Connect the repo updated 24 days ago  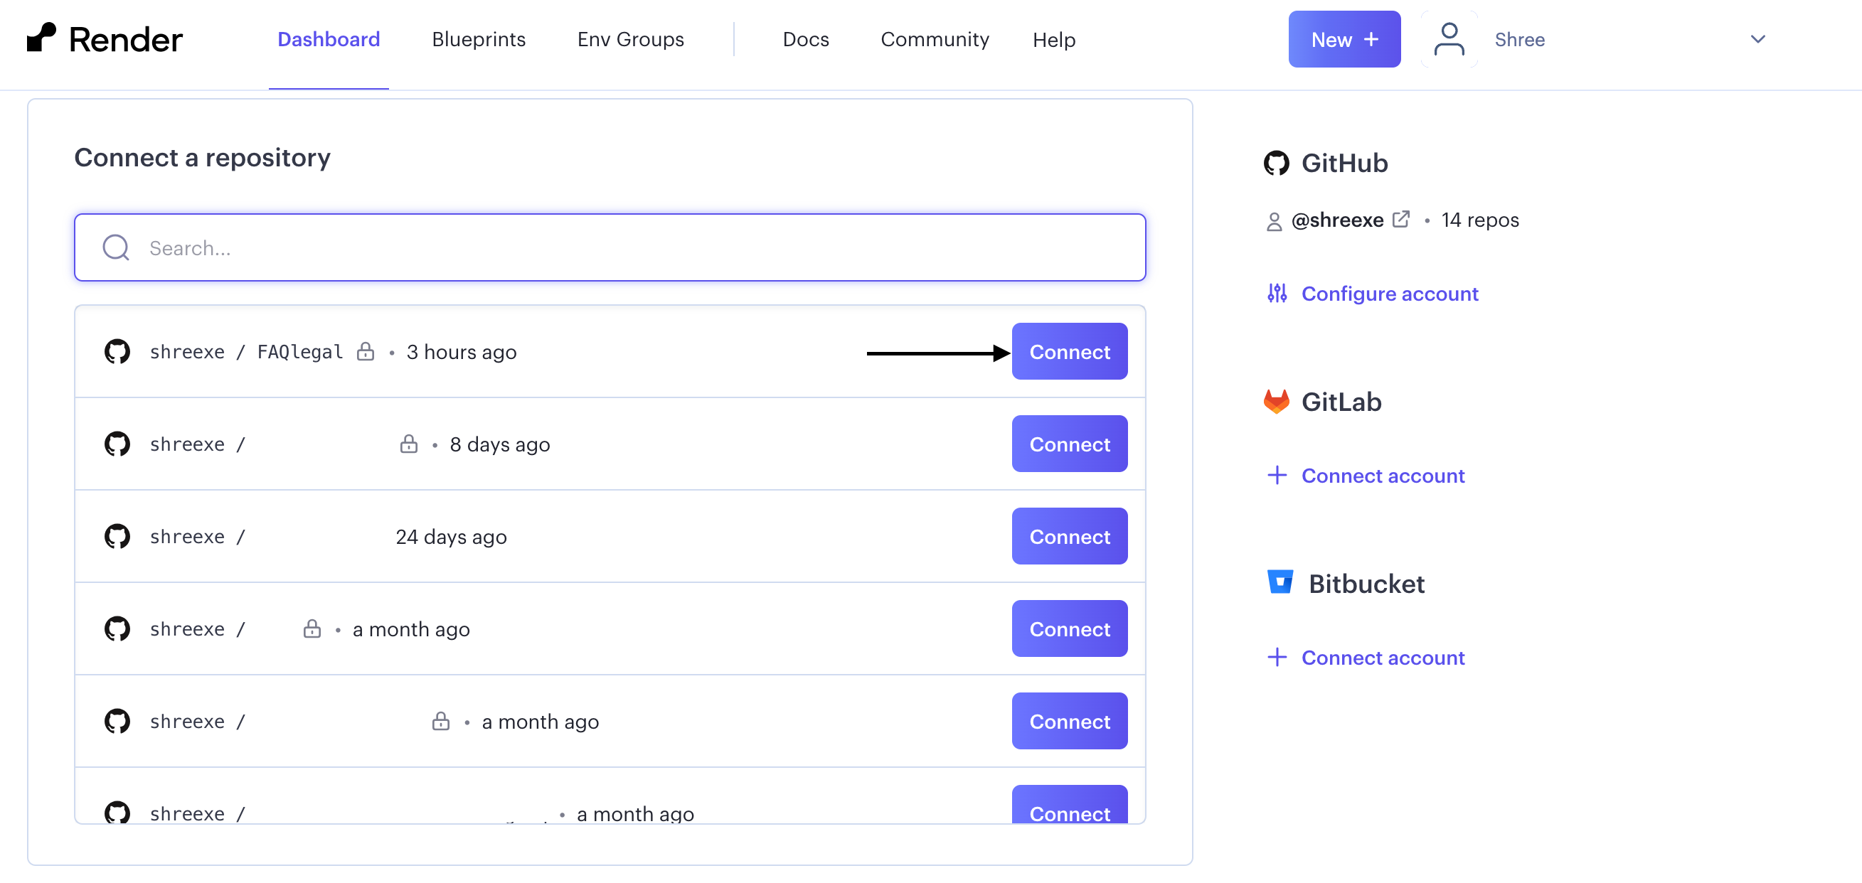[x=1069, y=536]
